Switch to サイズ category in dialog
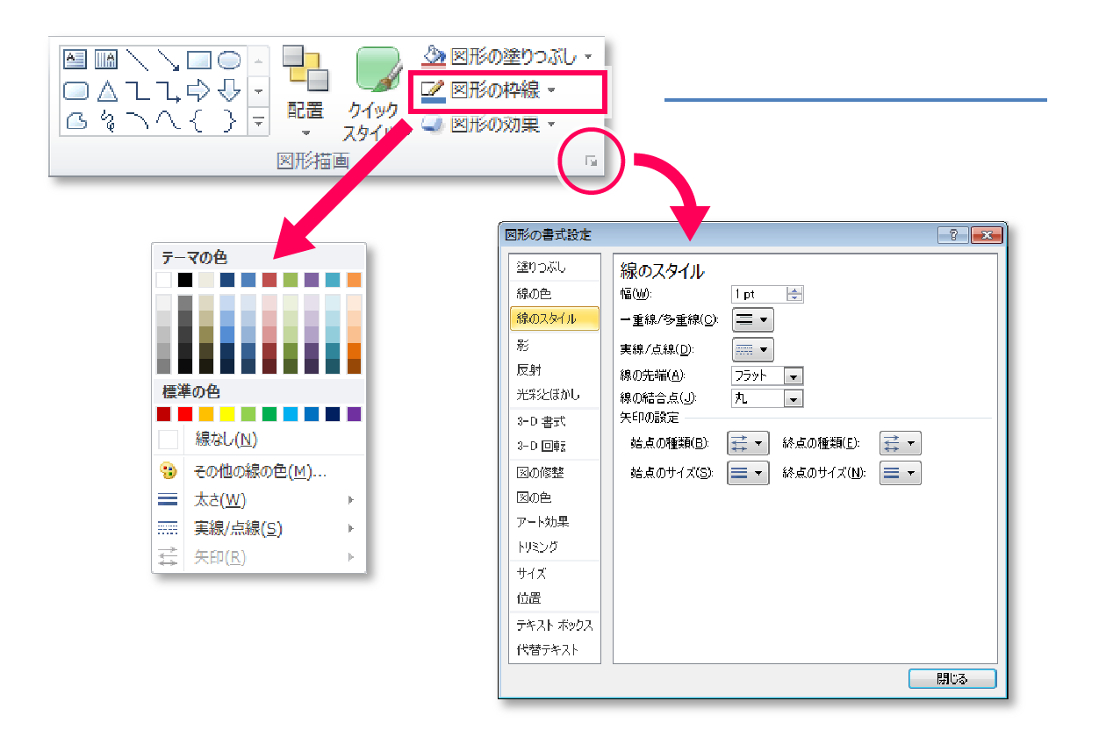Image resolution: width=1106 pixels, height=737 pixels. point(554,574)
